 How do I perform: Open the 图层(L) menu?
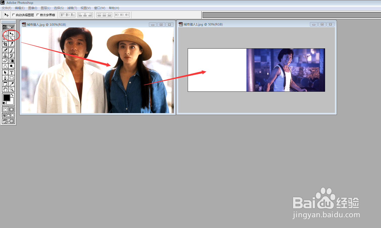(x=46, y=8)
